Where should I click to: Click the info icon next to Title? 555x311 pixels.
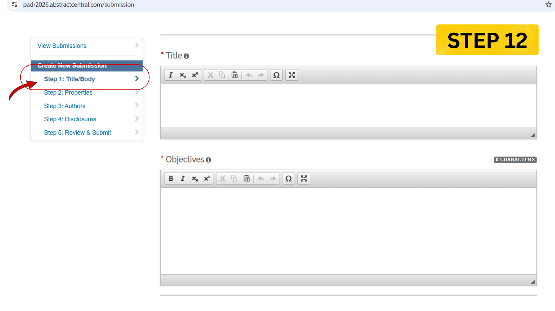pyautogui.click(x=187, y=56)
